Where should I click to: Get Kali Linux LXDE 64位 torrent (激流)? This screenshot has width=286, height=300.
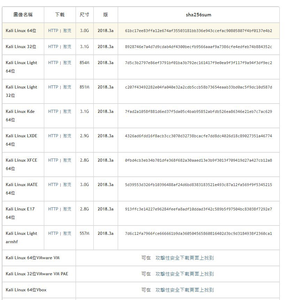[x=67, y=136]
